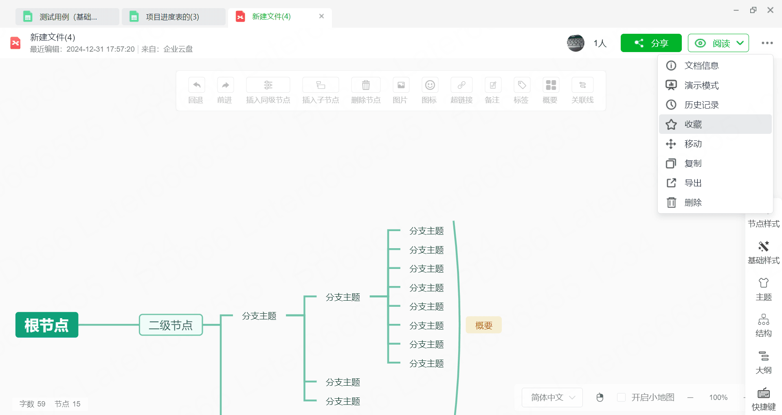The width and height of the screenshot is (782, 415).
Task: Click 删除 in the dropdown menu
Action: (715, 202)
